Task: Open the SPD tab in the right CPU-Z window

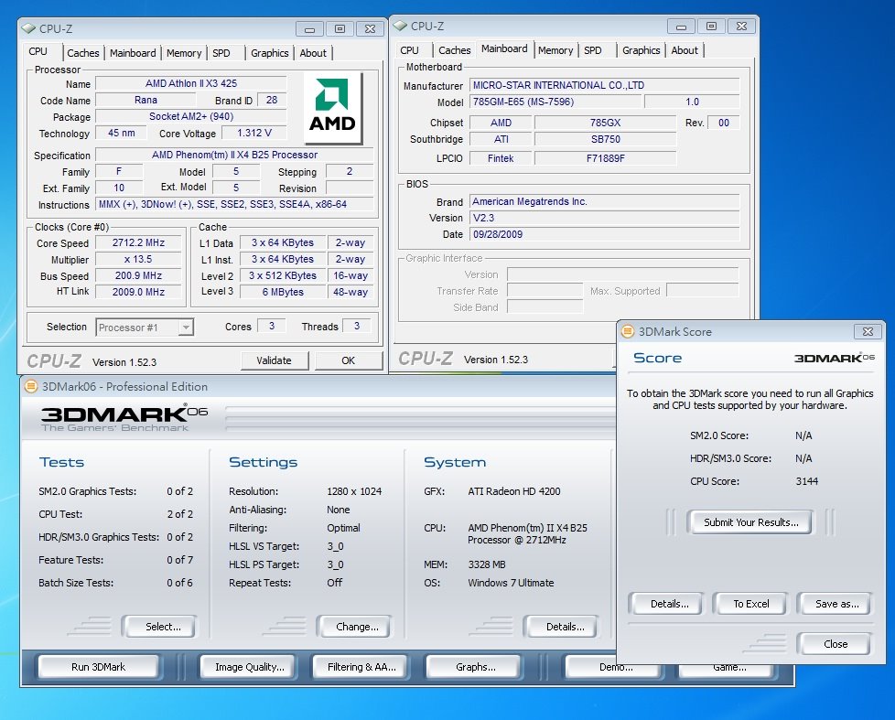Action: pyautogui.click(x=593, y=50)
